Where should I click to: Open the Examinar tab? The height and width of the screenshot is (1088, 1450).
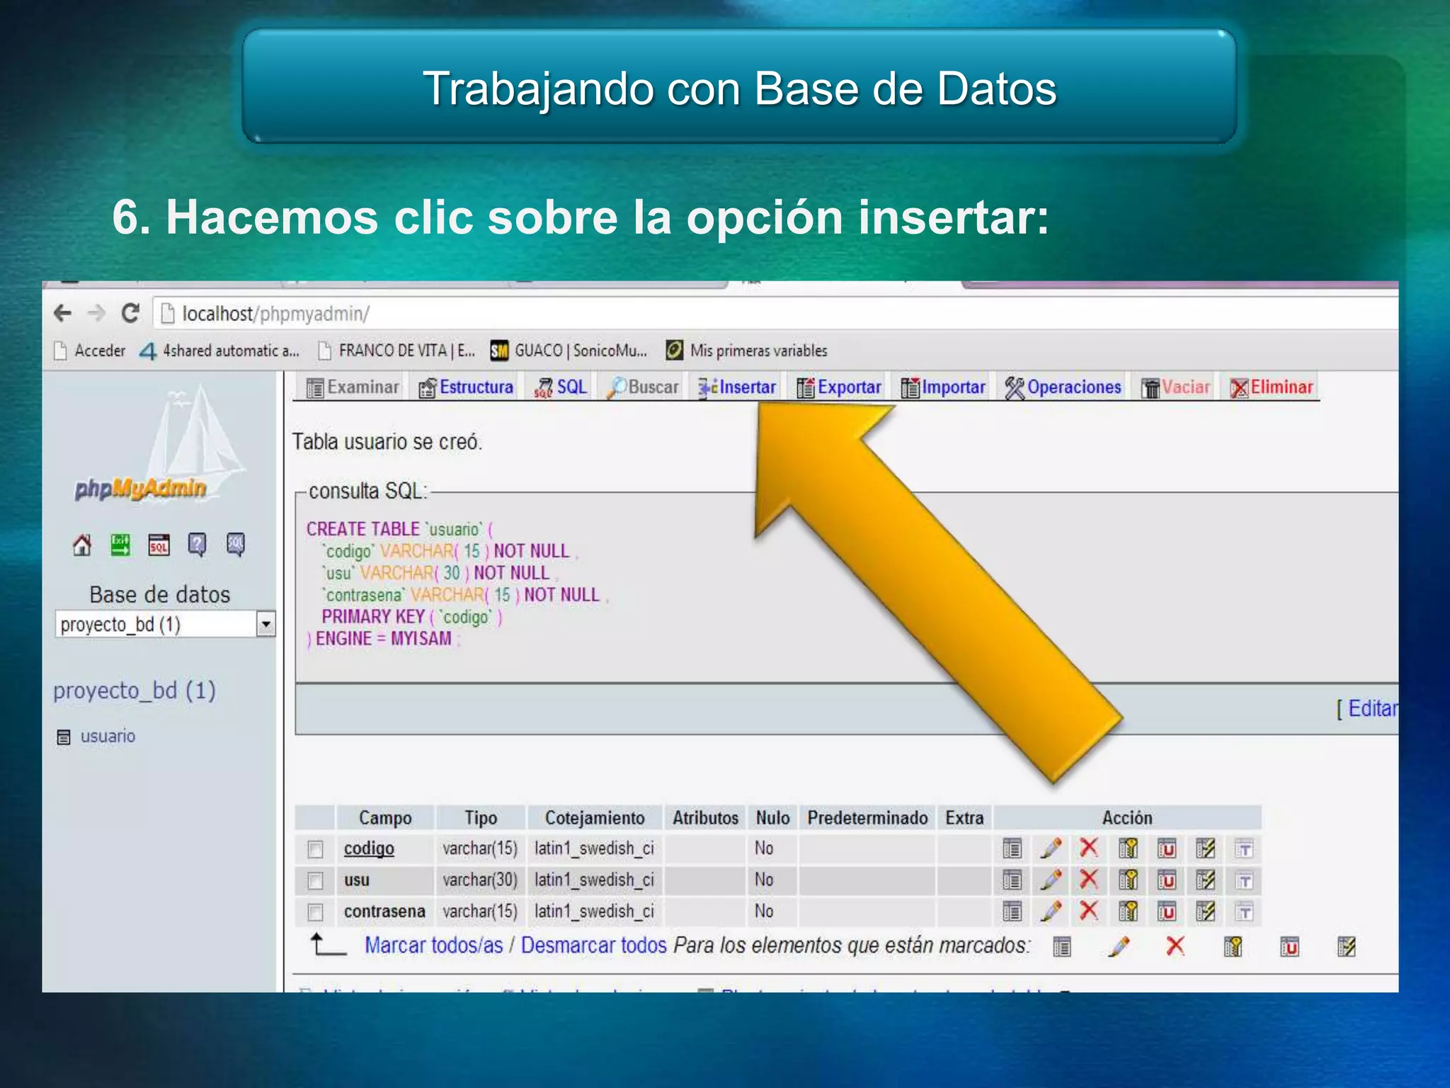click(353, 387)
